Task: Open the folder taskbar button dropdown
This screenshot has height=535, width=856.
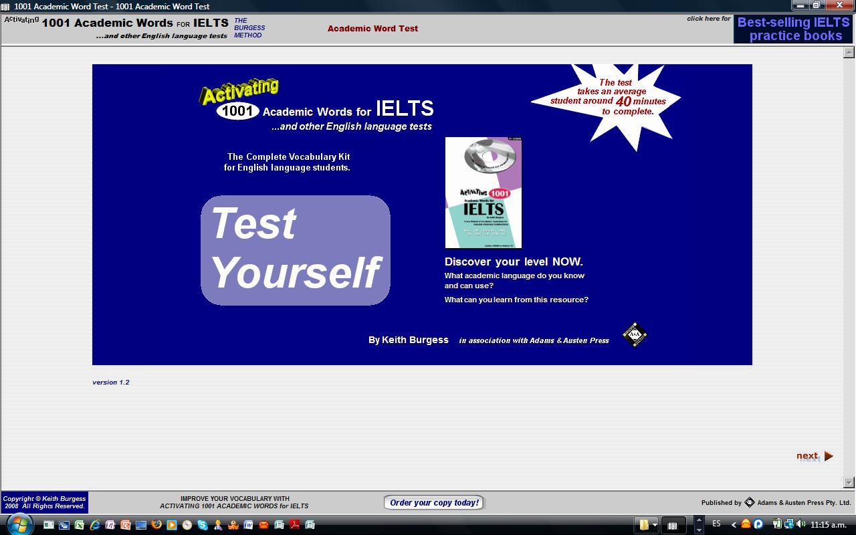Action: pos(655,525)
